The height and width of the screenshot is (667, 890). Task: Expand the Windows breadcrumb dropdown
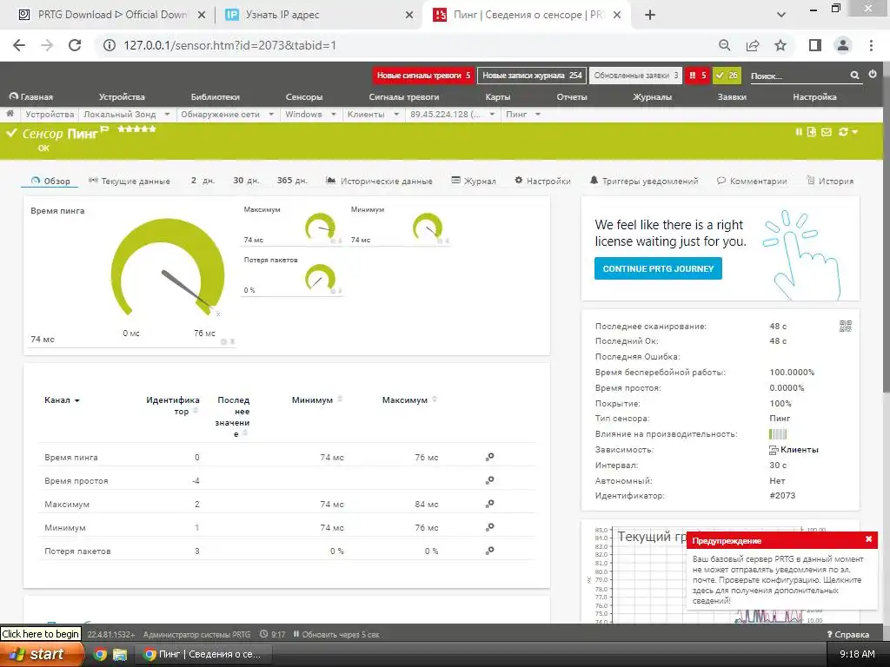333,115
